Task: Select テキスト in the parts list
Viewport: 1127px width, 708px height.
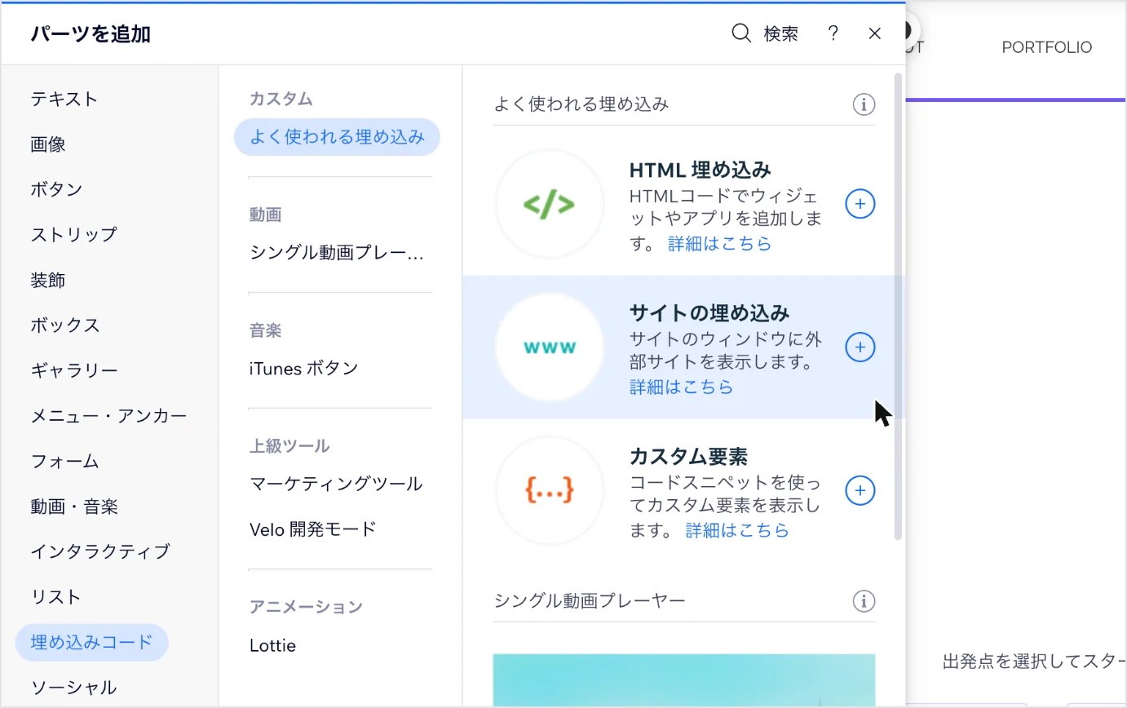Action: [64, 99]
